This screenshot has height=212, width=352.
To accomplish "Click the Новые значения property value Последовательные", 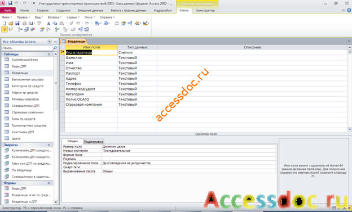I will (x=189, y=151).
